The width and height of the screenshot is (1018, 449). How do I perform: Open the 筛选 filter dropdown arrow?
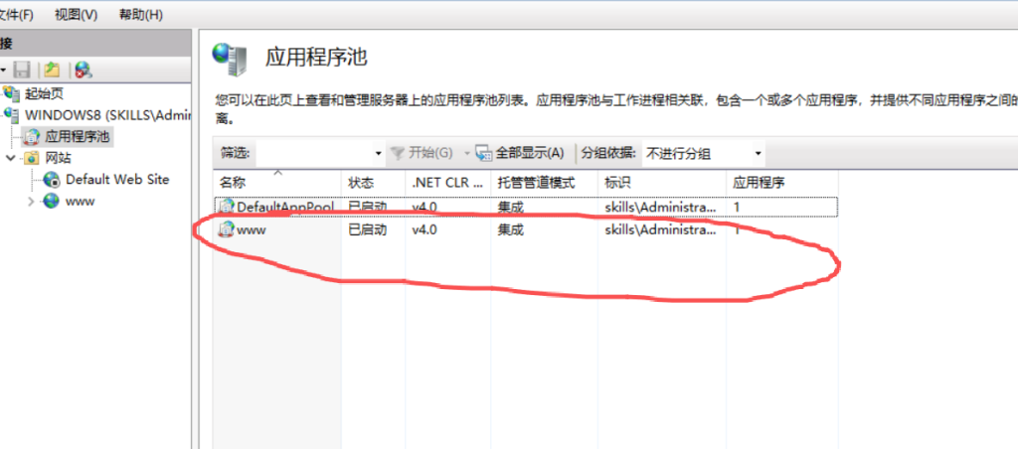378,154
